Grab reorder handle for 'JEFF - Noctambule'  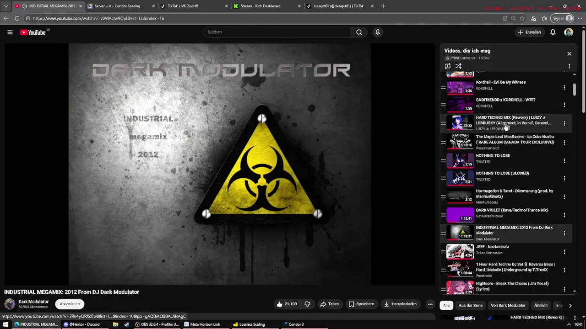tap(443, 252)
